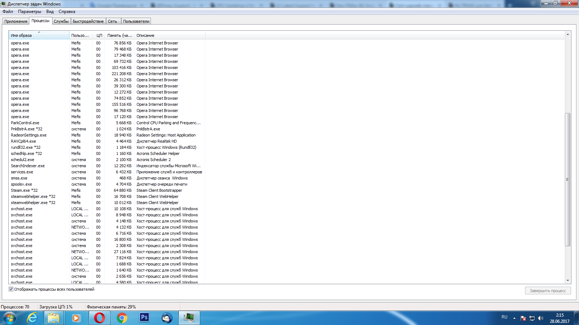Select the smss.exe process
The width and height of the screenshot is (579, 325).
point(107,178)
